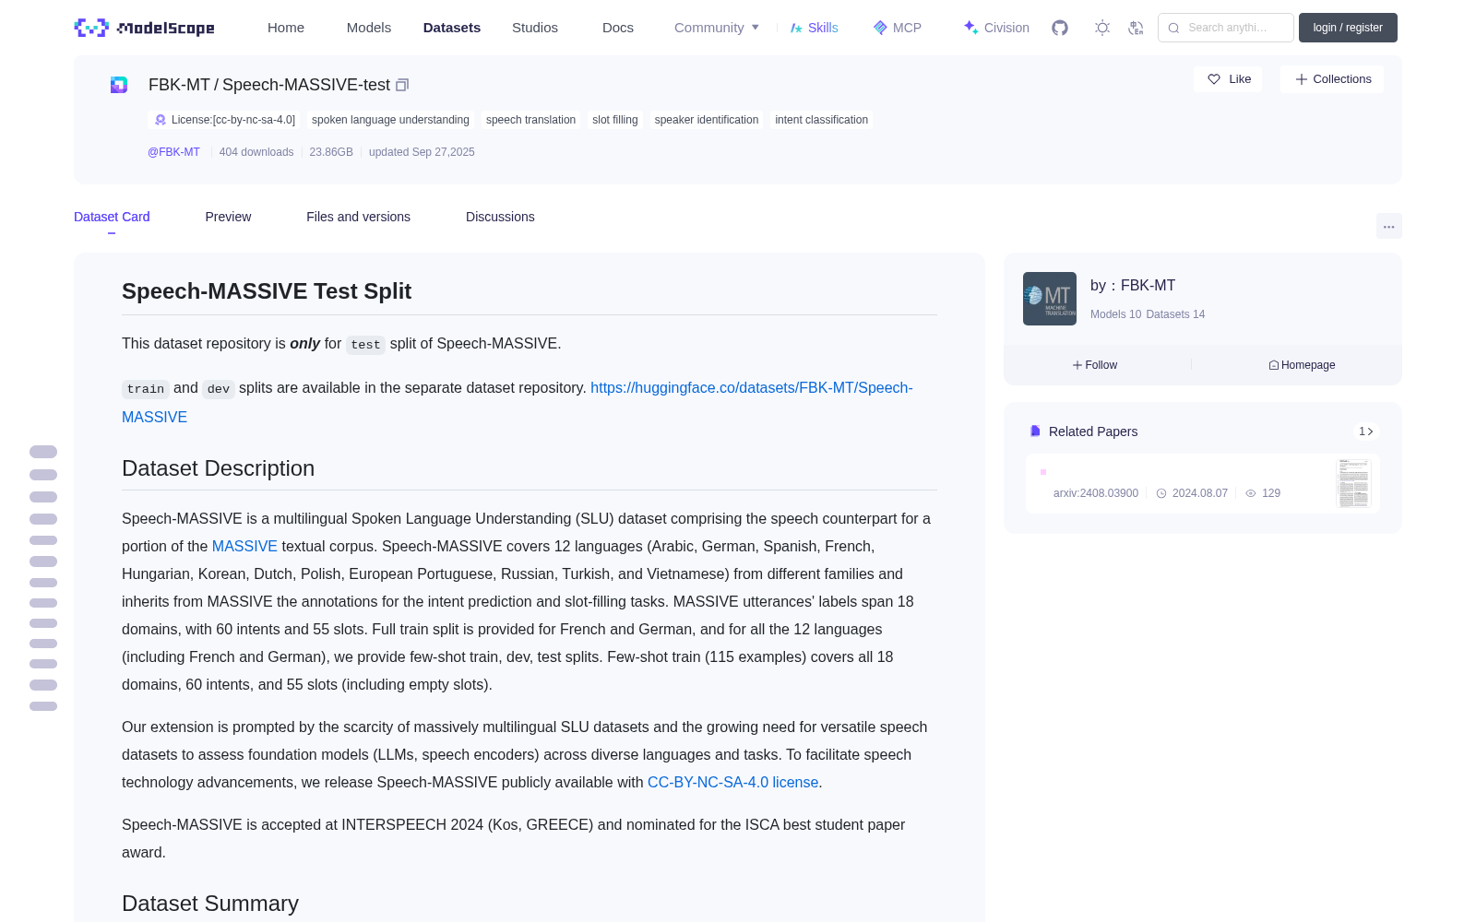The width and height of the screenshot is (1476, 922).
Task: Open the CC-BY-NC-SA-4.0 license link
Action: click(732, 782)
